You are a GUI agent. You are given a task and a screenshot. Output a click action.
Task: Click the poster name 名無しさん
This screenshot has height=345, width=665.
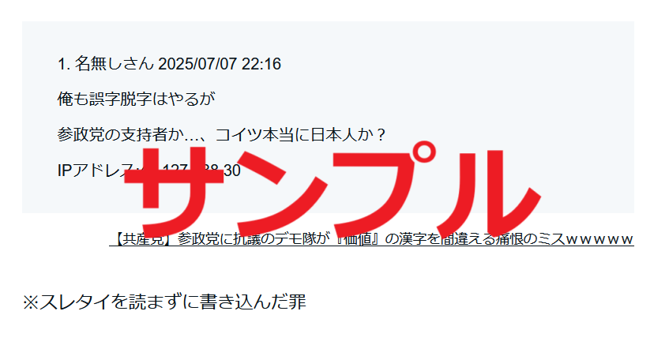(x=114, y=64)
